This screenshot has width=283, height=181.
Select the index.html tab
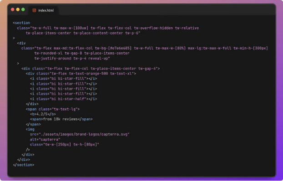click(44, 10)
